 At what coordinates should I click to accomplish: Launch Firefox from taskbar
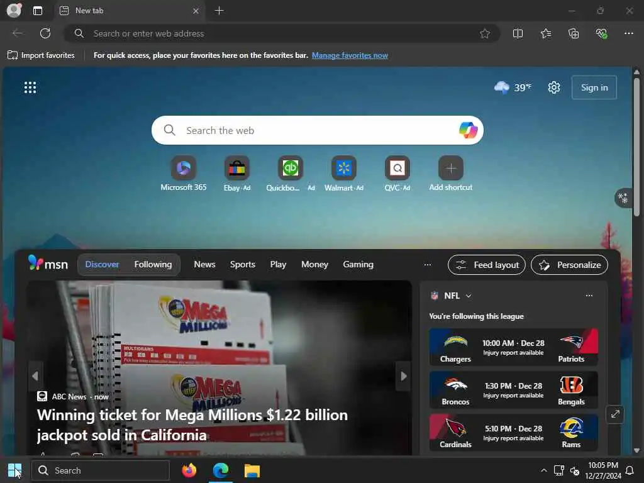189,470
